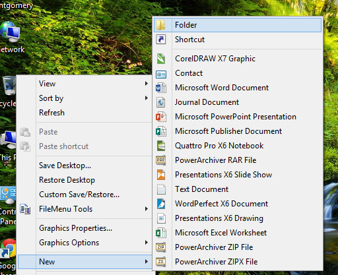Select the Network desktop icon
The width and height of the screenshot is (338, 275).
[x=11, y=38]
